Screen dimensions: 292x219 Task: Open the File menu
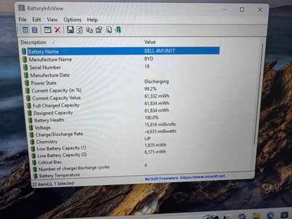23,19
